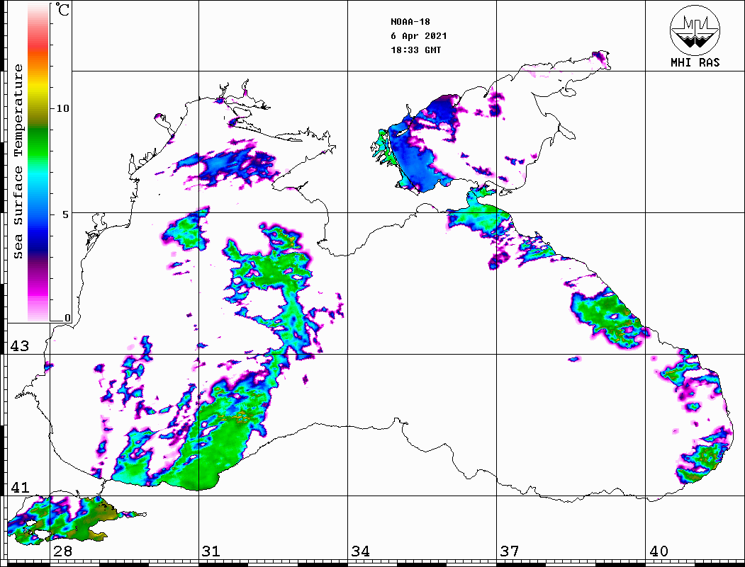This screenshot has width=745, height=567.
Task: Click the vertical Sea Surface Temperature title
Action: [18, 162]
